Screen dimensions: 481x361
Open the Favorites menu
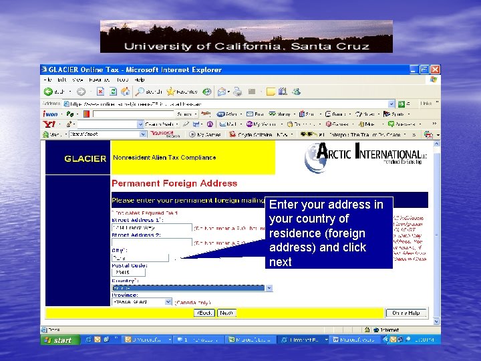[99, 80]
